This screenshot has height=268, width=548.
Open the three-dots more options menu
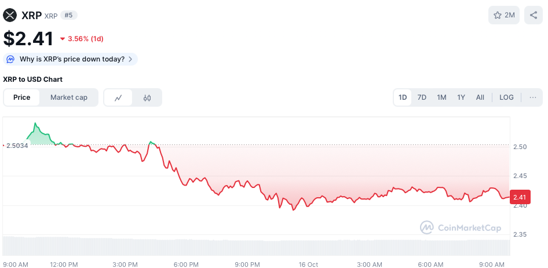533,97
